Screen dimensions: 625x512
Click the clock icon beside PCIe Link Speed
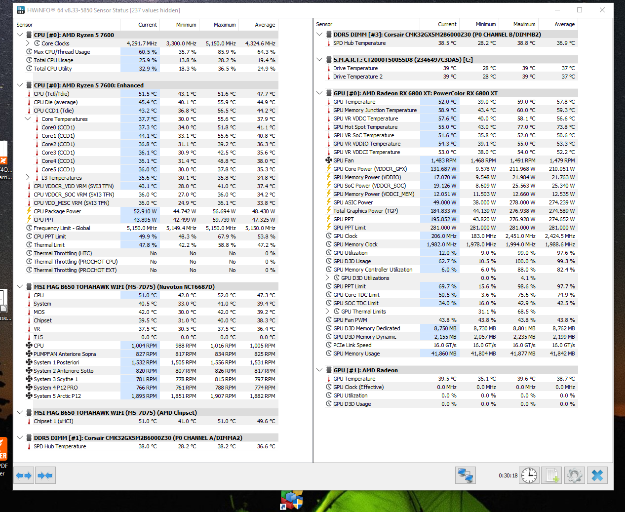tap(329, 345)
